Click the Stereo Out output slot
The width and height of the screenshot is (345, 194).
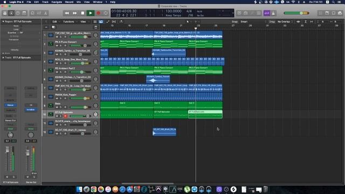pos(10,121)
